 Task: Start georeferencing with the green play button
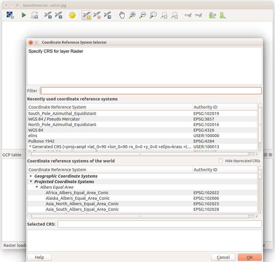tap(24, 15)
